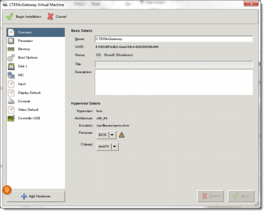
Task: Click the x86_64 architecture value
Action: point(101,118)
